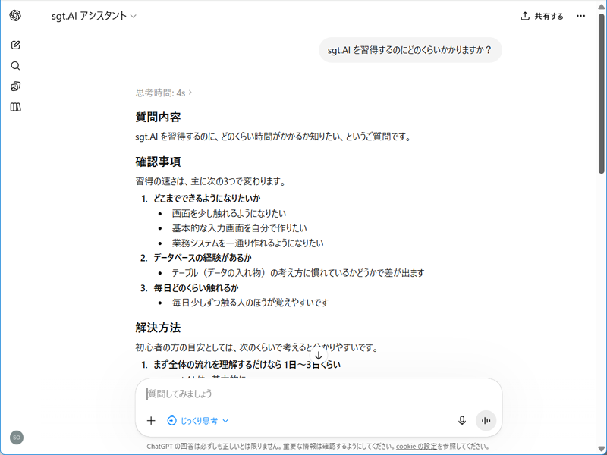Click the microphone dictation icon

[462, 421]
